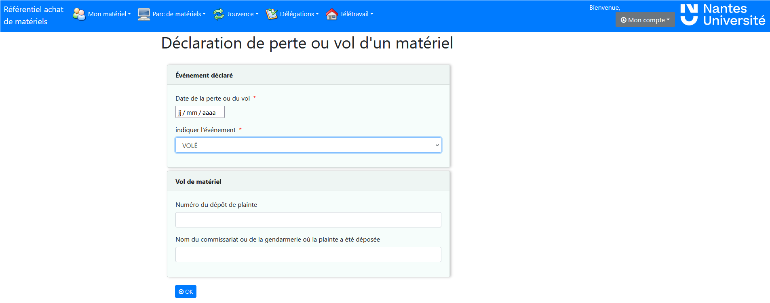770x303 pixels.
Task: Open the indiquer l'événement select showing VOLÉ
Action: tap(308, 145)
